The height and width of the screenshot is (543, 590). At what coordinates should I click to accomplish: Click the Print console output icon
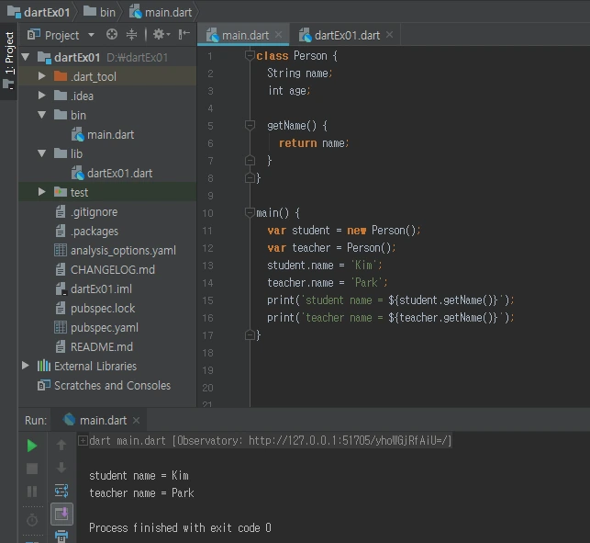pyautogui.click(x=61, y=536)
